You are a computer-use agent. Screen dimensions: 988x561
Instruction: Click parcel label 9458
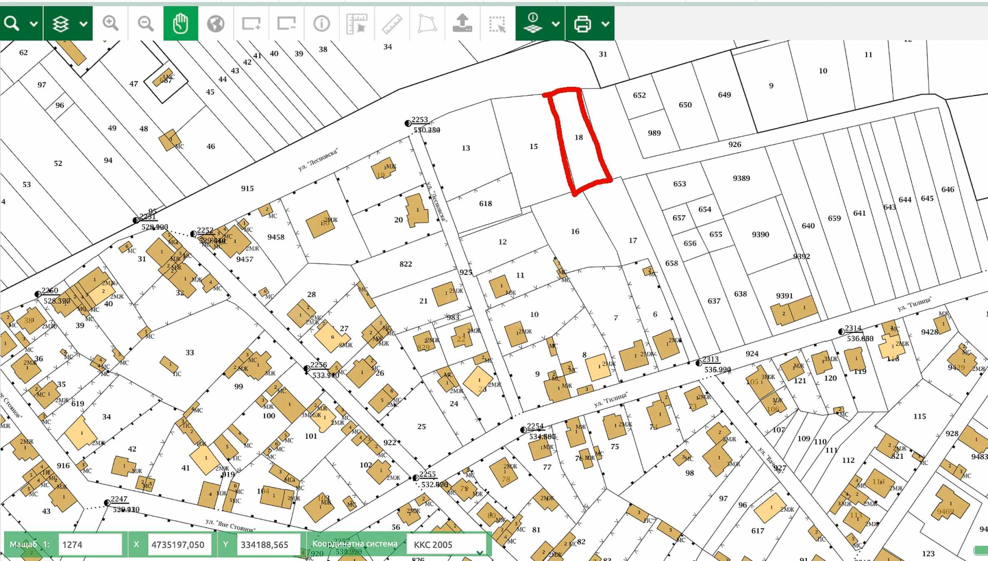coord(276,237)
